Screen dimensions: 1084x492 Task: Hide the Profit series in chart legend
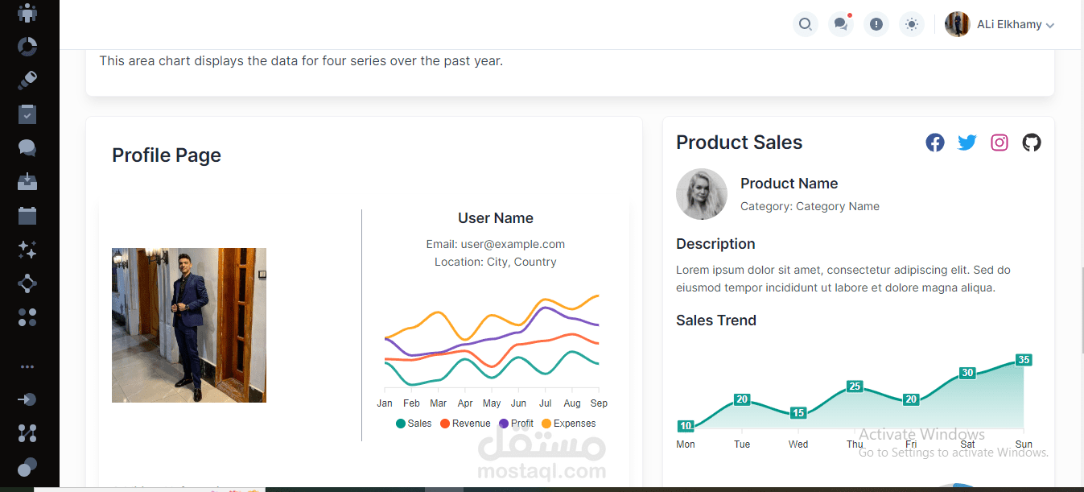[516, 424]
